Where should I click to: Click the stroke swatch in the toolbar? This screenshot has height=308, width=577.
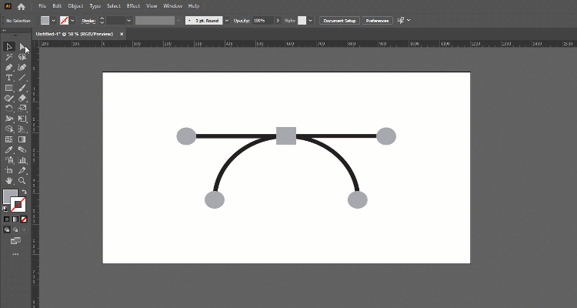pyautogui.click(x=18, y=205)
